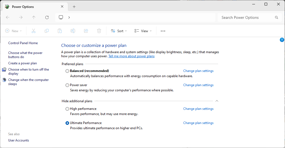Open the Sort dropdown menu
Viewport: 285px width, 148px height.
pyautogui.click(x=119, y=31)
